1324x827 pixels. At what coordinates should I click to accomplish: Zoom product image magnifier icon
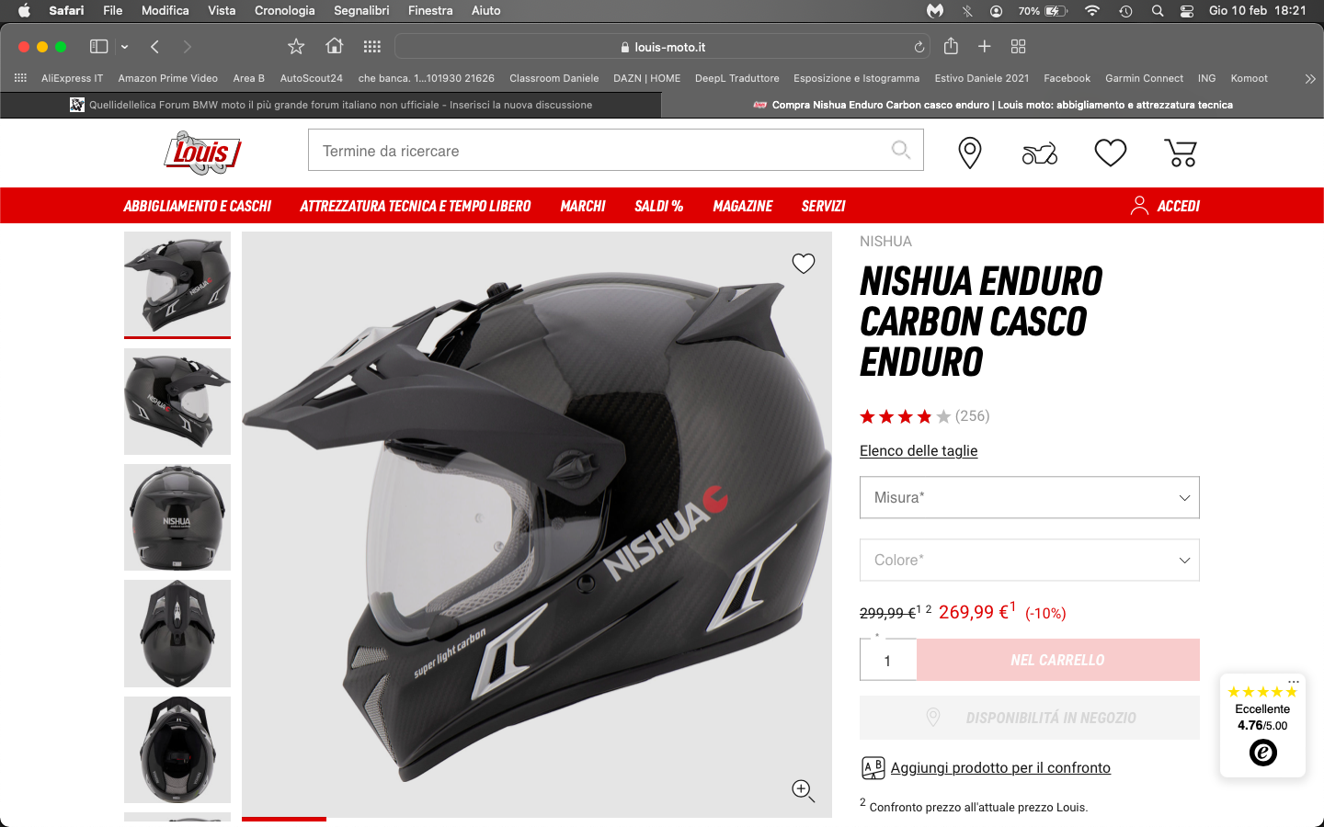click(804, 791)
